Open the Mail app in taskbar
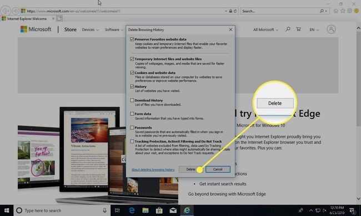Image resolution: width=361 pixels, height=216 pixels. point(173,210)
